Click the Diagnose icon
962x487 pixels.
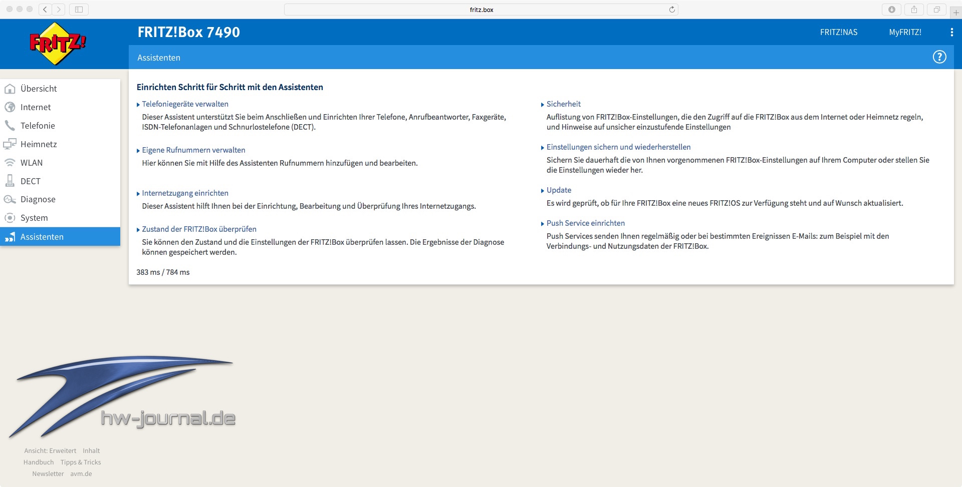click(10, 199)
